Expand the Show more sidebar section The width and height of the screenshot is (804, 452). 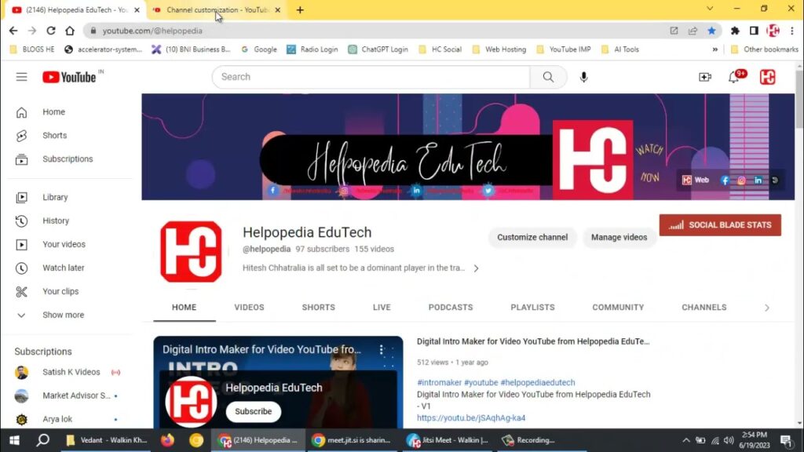[x=63, y=315]
